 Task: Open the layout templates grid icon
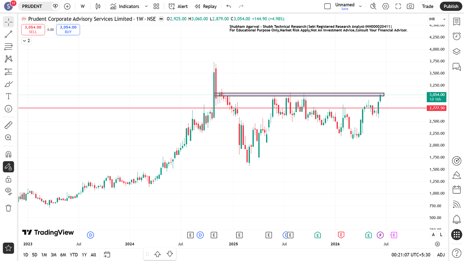[156, 6]
